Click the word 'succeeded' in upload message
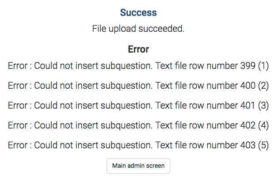 [164, 29]
